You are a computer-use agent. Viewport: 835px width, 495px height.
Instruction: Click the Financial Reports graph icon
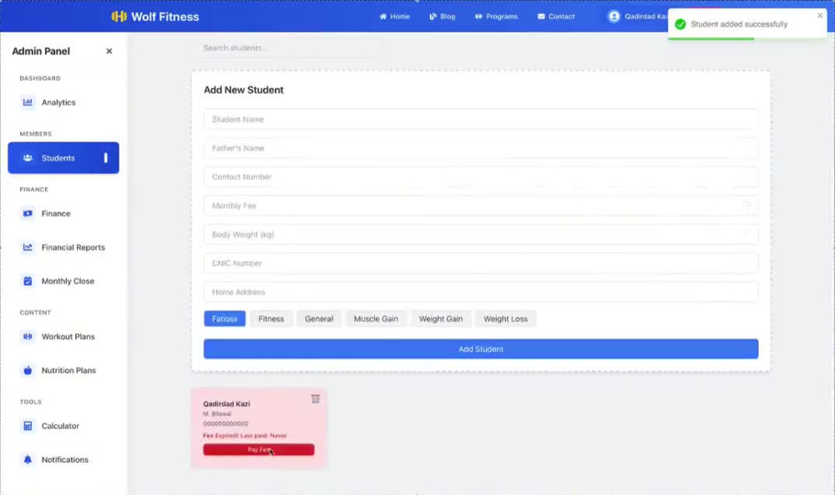pos(28,247)
